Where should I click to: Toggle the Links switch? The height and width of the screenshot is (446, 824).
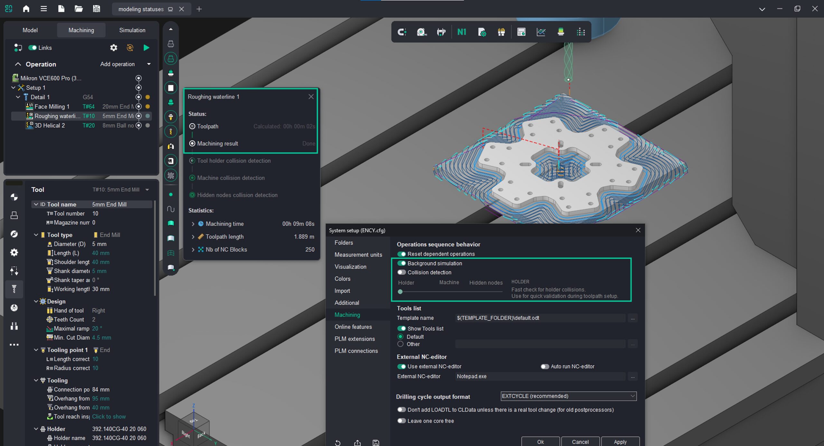tap(33, 48)
